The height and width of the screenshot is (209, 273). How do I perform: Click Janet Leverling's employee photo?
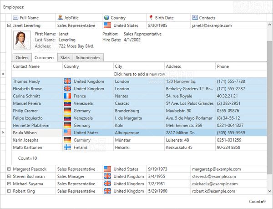[22, 40]
